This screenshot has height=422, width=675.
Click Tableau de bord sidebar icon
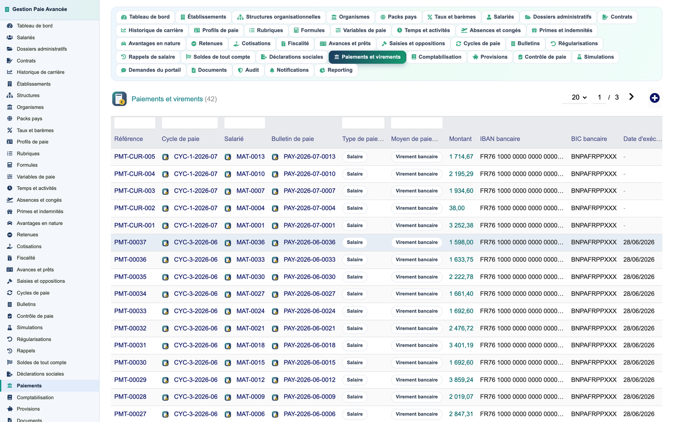coord(10,26)
